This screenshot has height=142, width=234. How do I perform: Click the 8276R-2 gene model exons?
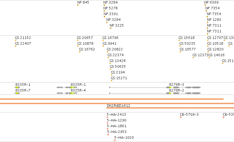(155, 93)
